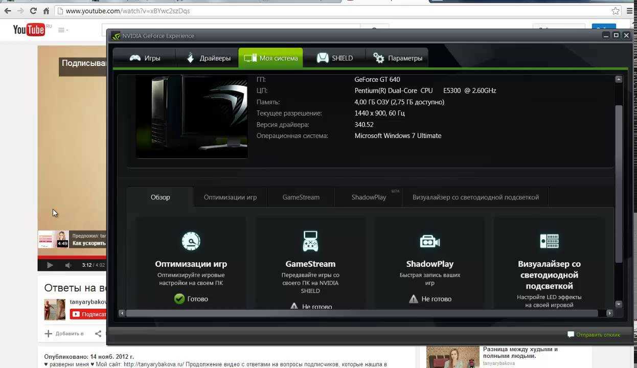Click the driver version 340.52 text

(364, 124)
